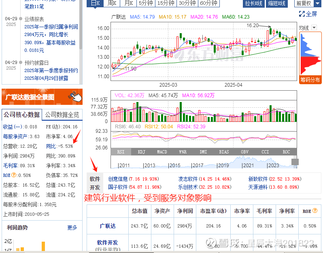Image resolution: width=323 pixels, height=253 pixels.
Task: Click the 广联达 row link in table
Action: point(108,226)
